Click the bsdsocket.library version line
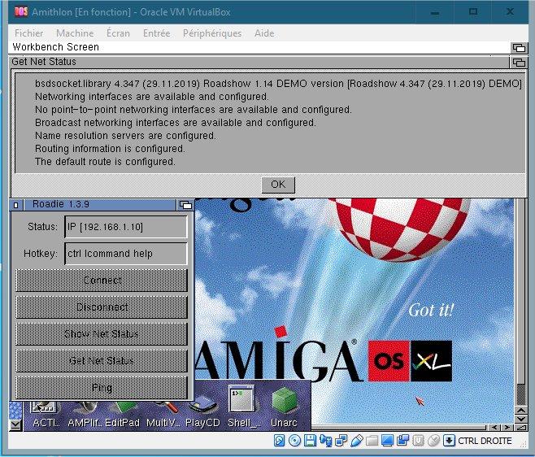The image size is (535, 457). 278,84
